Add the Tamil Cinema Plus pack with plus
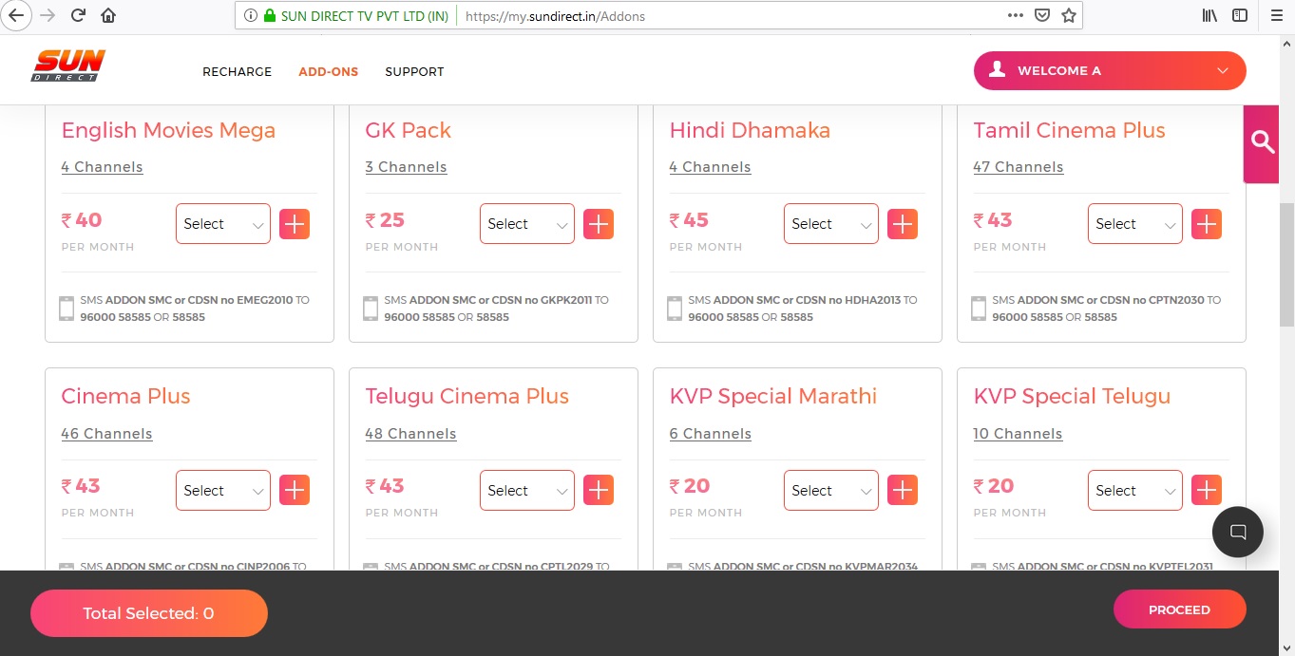The image size is (1295, 656). [1207, 224]
